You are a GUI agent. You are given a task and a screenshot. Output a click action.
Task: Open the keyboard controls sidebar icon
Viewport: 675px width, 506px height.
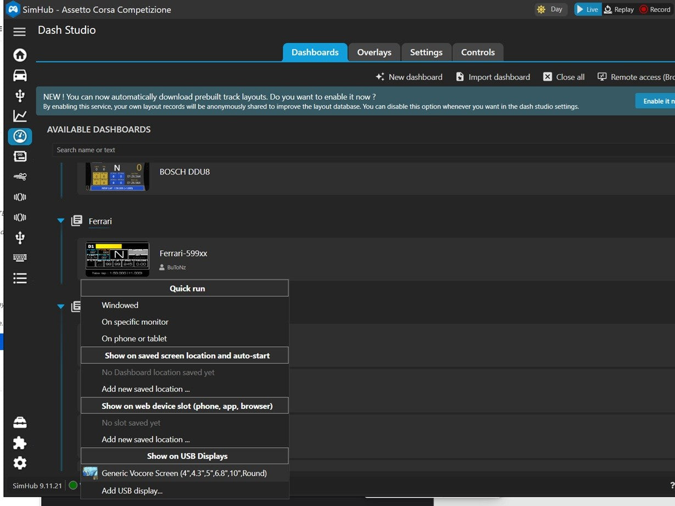coord(20,257)
